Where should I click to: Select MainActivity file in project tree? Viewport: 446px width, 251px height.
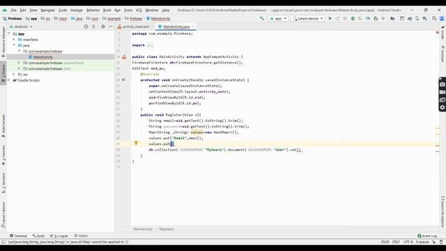43,57
